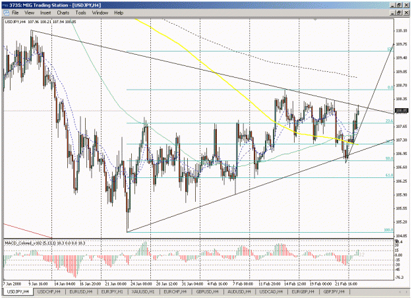Screen dimensions: 412x298
Task: Click the chart document icon beside File
Action: (x=6, y=13)
